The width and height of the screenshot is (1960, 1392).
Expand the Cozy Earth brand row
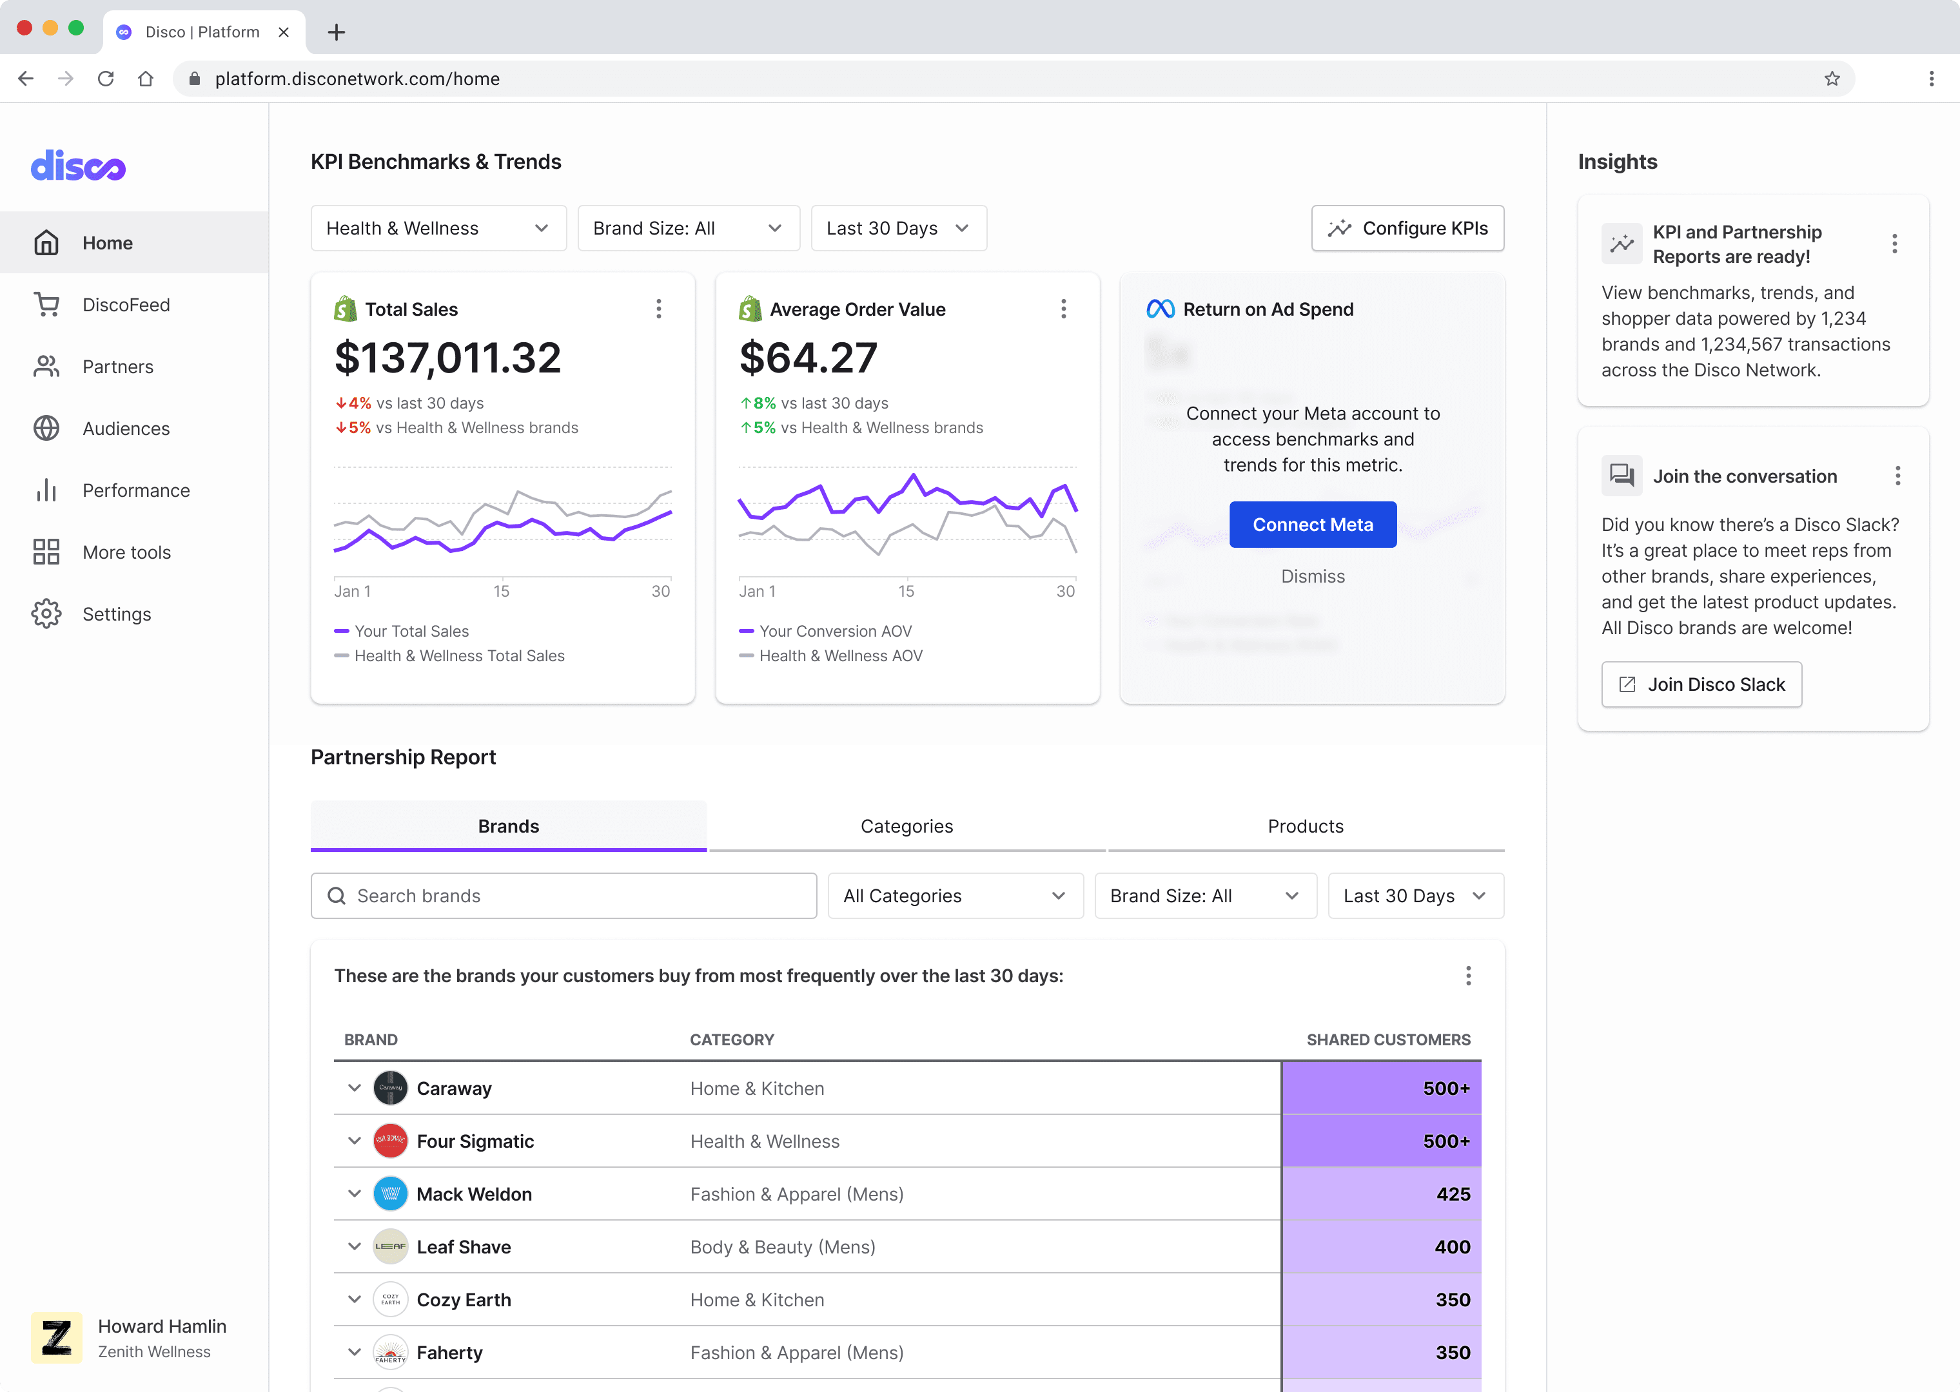coord(354,1299)
